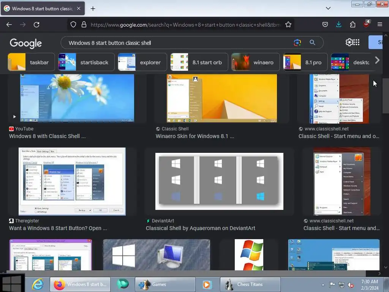Viewport: 389px width, 292px height.
Task: Open the tracking protection shield icon
Action: click(73, 25)
